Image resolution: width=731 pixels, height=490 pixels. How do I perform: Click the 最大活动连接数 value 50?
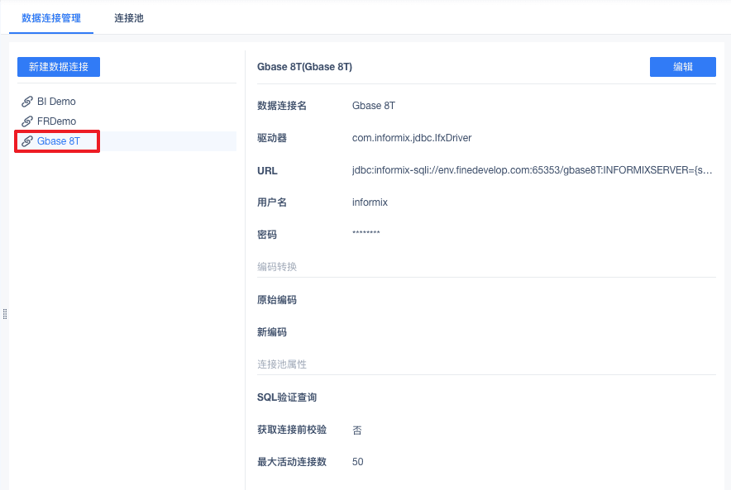tap(357, 462)
